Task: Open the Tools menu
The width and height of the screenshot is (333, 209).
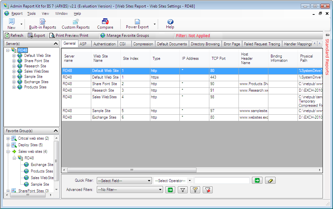Action: pyautogui.click(x=31, y=13)
